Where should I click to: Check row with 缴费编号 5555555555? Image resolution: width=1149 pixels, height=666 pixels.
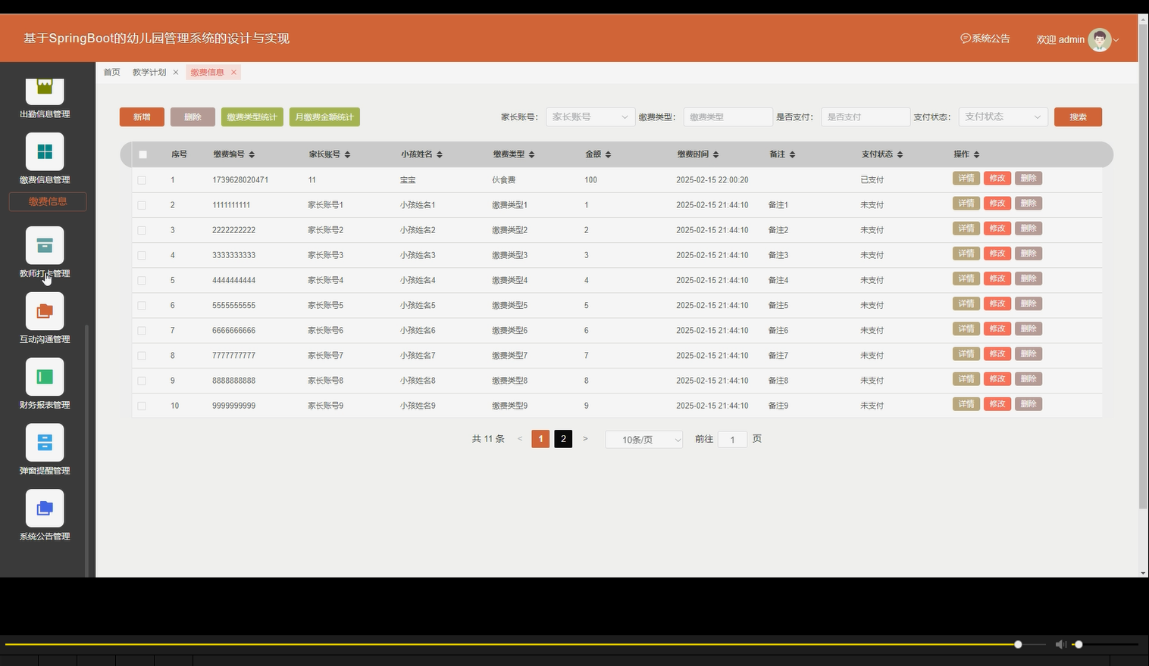point(142,306)
